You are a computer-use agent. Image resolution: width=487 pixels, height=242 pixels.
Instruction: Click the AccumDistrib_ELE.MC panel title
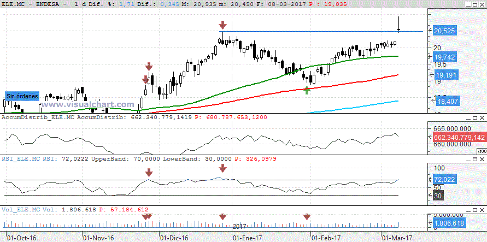38,117
